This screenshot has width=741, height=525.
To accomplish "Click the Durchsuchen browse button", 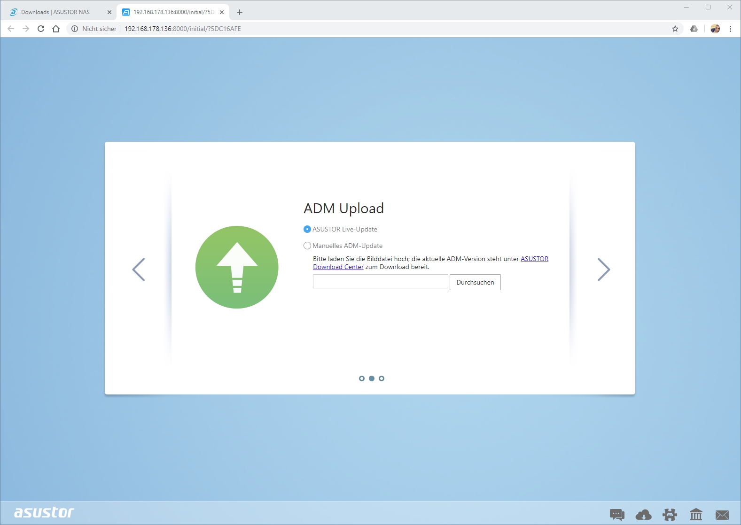I will pyautogui.click(x=475, y=282).
